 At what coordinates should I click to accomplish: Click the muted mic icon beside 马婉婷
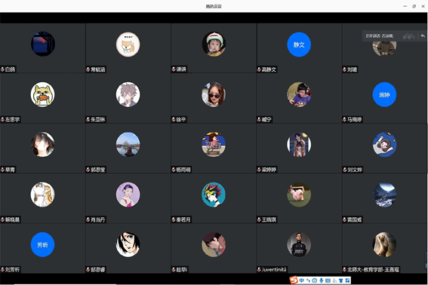[345, 119]
